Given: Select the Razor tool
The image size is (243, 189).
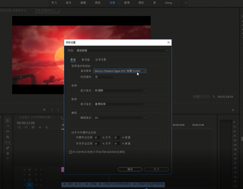Looking at the screenshot, I should pyautogui.click(x=8, y=137).
